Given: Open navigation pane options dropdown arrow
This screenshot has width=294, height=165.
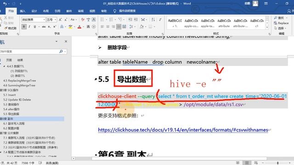Looking at the screenshot, I should (57, 41).
